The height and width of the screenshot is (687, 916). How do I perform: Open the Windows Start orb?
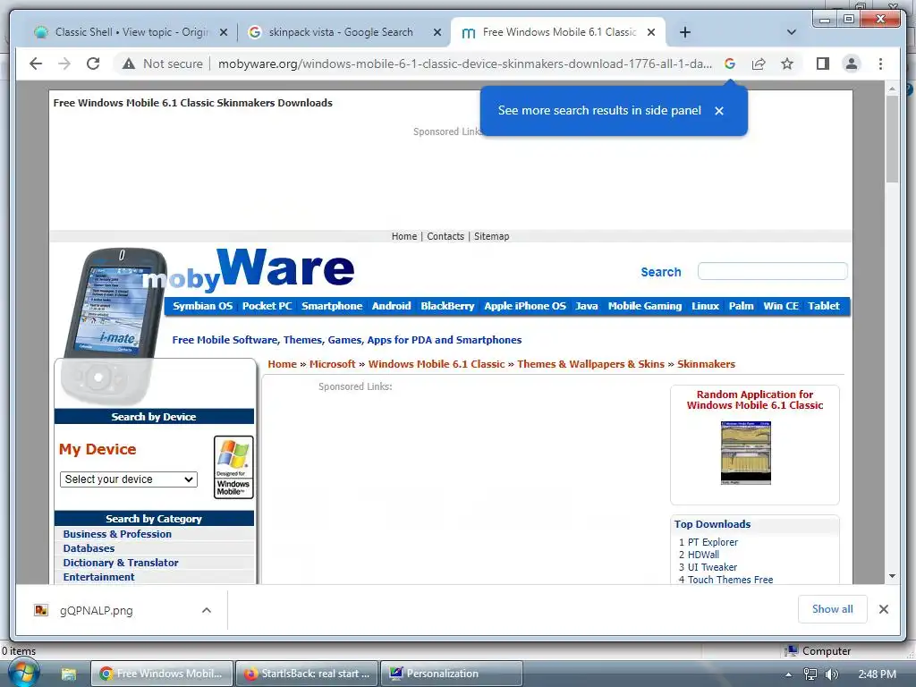click(23, 673)
